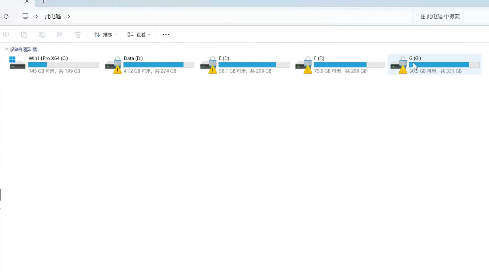Screen dimensions: 489x275
Task: Click the computer icon in address bar
Action: click(25, 16)
